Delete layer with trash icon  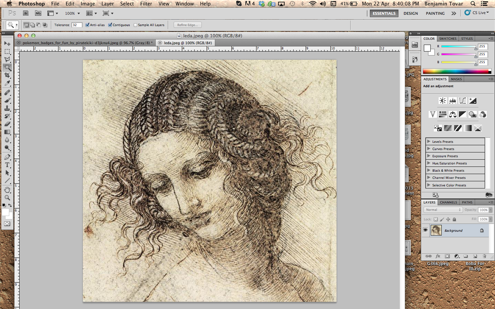tap(484, 256)
